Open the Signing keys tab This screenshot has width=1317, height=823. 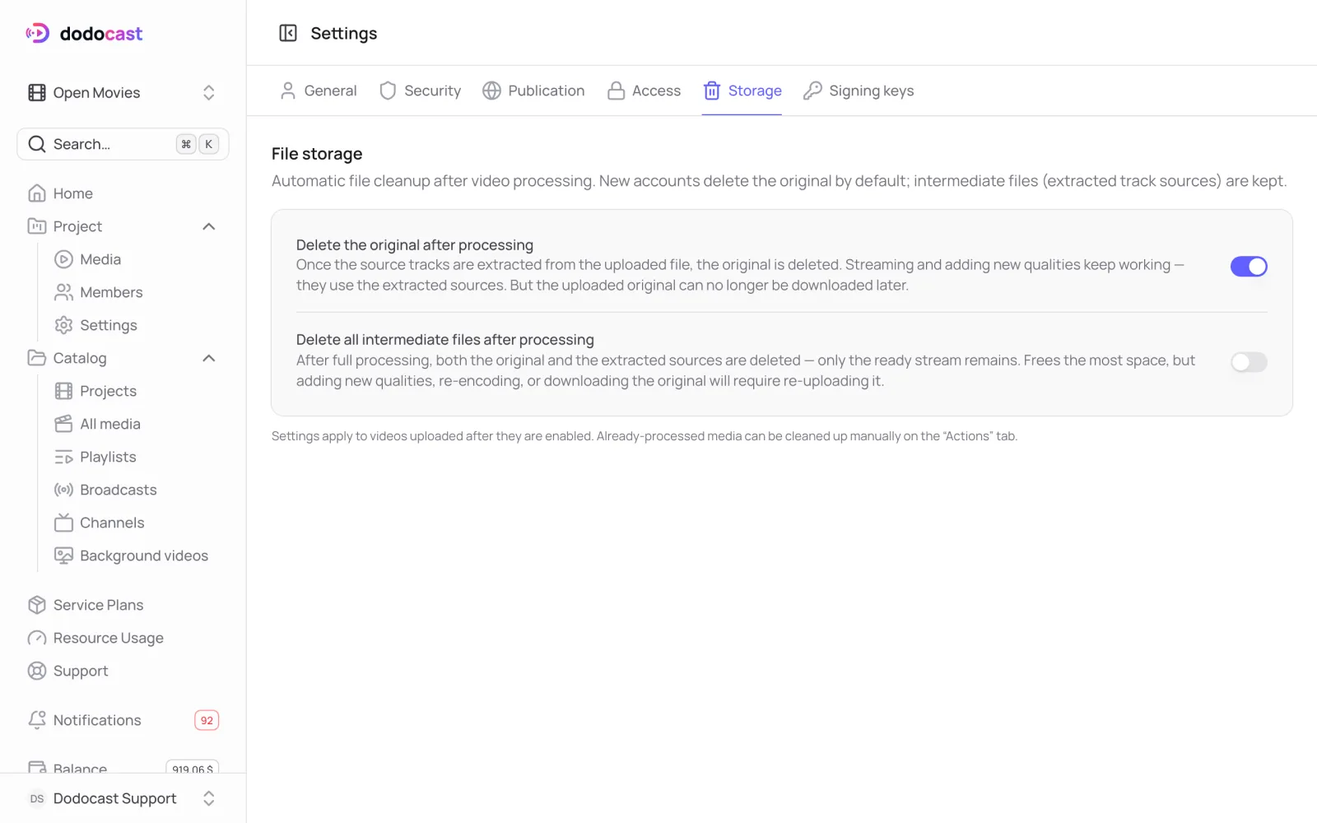[x=859, y=91]
